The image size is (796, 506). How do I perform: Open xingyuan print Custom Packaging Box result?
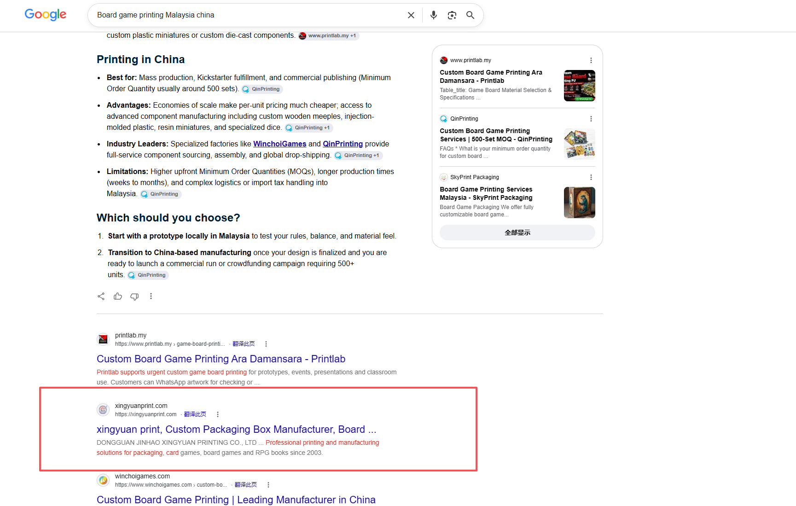pos(237,429)
